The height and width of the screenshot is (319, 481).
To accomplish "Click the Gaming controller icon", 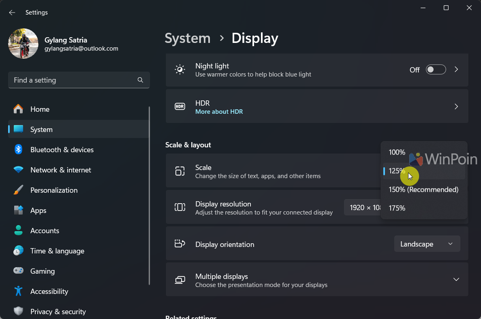I will pyautogui.click(x=18, y=271).
